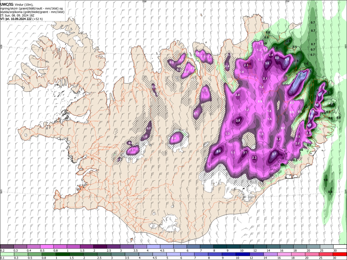Click the 2.8 snowfall value on the map

238,121
